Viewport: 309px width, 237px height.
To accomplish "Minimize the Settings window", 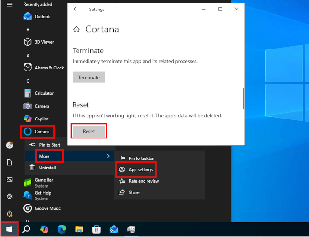I will (x=204, y=9).
